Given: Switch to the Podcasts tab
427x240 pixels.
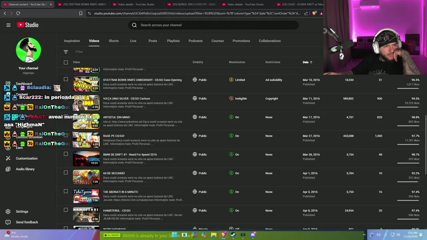Looking at the screenshot, I should coord(195,41).
